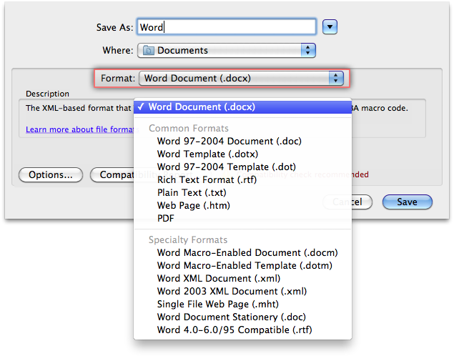The height and width of the screenshot is (356, 454).
Task: Select PDF from the format list
Action: (x=242, y=218)
